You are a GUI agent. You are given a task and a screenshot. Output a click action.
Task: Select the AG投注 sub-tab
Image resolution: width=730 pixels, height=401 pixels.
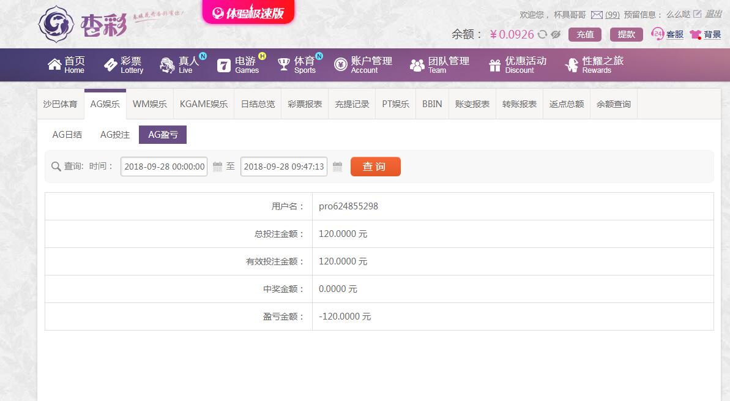pyautogui.click(x=115, y=135)
